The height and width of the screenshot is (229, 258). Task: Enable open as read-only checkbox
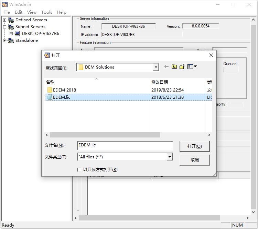(79, 170)
